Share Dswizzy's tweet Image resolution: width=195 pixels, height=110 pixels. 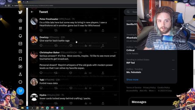103,46
